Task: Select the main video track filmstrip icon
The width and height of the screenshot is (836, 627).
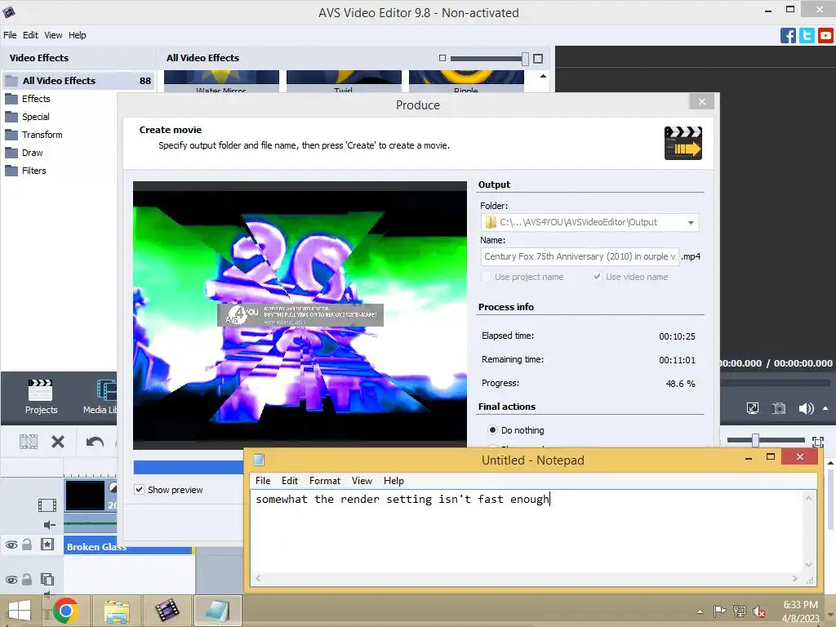Action: click(47, 505)
